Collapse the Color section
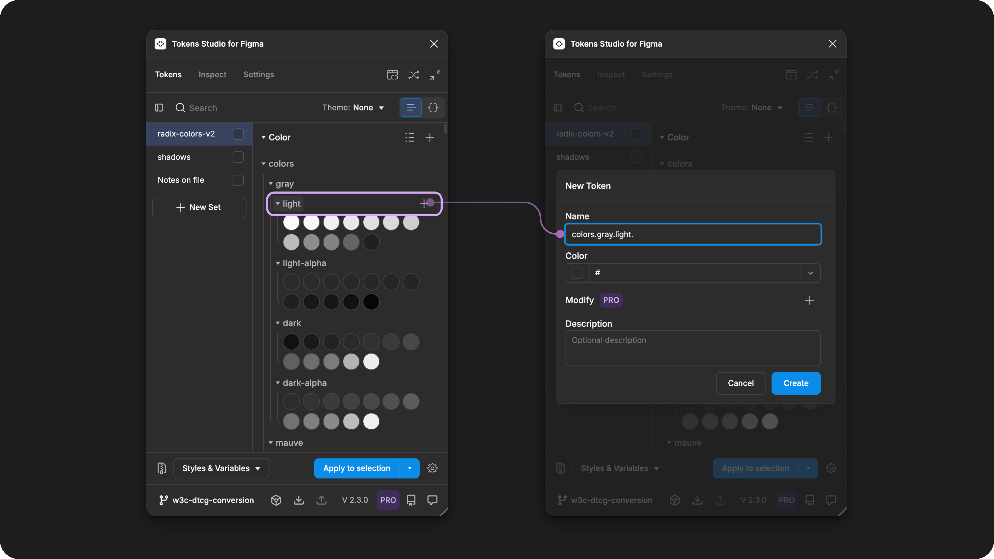Screen dimensions: 994x559 (x=264, y=137)
